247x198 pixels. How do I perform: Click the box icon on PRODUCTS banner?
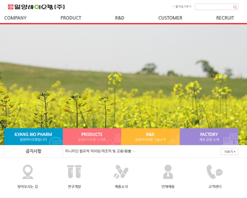pyautogui.click(x=117, y=139)
